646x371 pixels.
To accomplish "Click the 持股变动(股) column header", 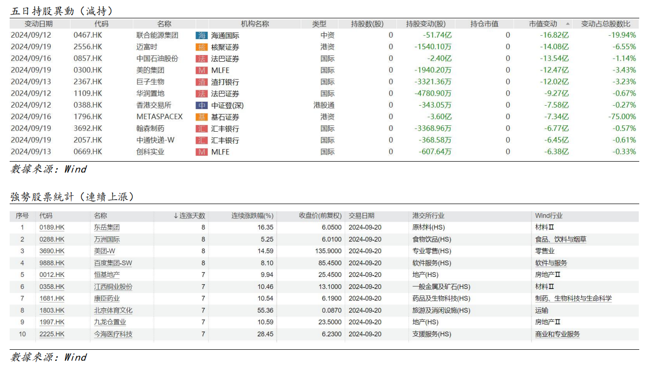I will point(426,24).
